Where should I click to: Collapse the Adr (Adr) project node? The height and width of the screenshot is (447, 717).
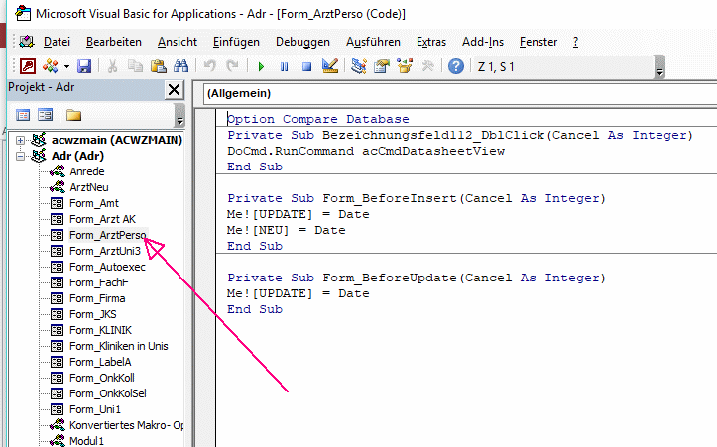[x=20, y=156]
